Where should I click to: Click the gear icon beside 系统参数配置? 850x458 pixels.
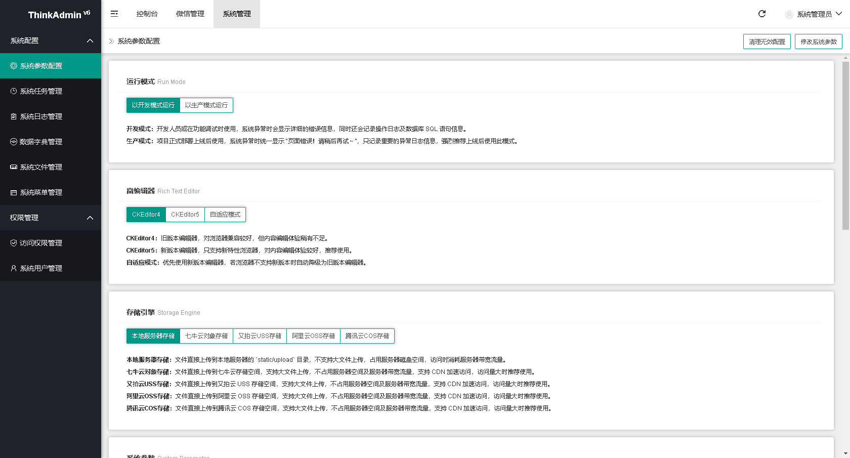(14, 66)
